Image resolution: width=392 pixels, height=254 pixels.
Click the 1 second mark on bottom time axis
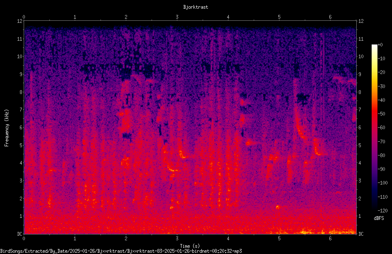point(75,239)
